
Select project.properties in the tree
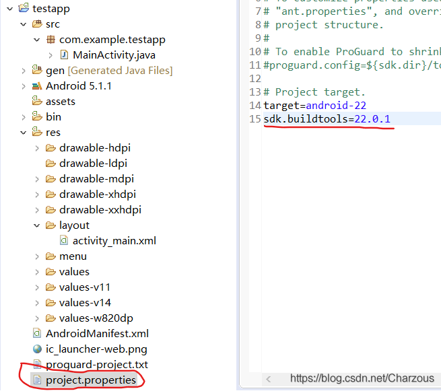point(84,380)
